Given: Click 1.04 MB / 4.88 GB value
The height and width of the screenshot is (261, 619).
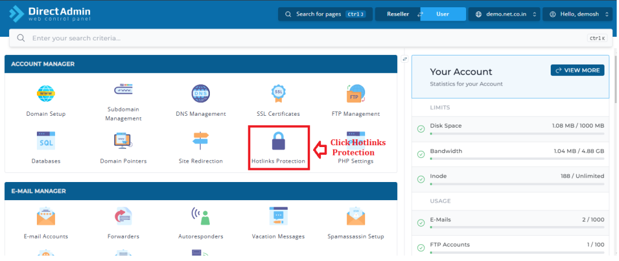Looking at the screenshot, I should click(578, 151).
